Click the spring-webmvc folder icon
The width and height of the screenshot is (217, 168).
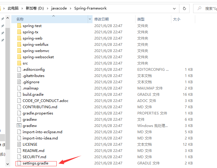19,51
